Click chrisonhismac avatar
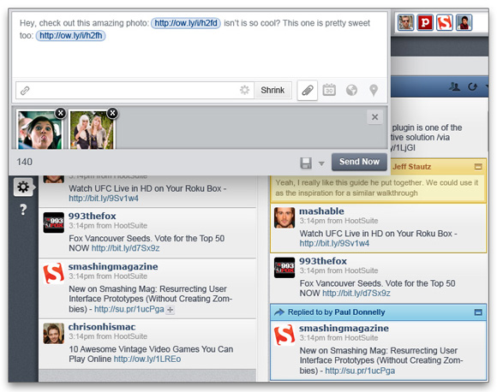 54,334
